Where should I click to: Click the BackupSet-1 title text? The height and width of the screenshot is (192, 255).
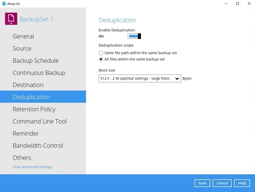coord(36,19)
